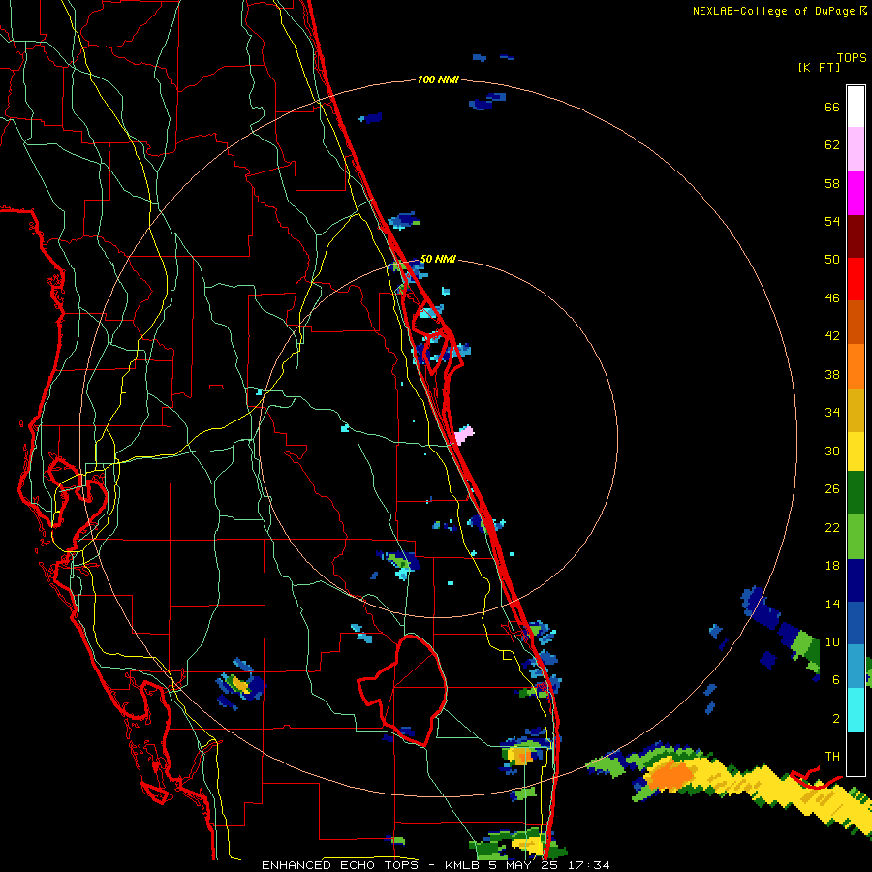Click the orange swatch near 38

[856, 366]
